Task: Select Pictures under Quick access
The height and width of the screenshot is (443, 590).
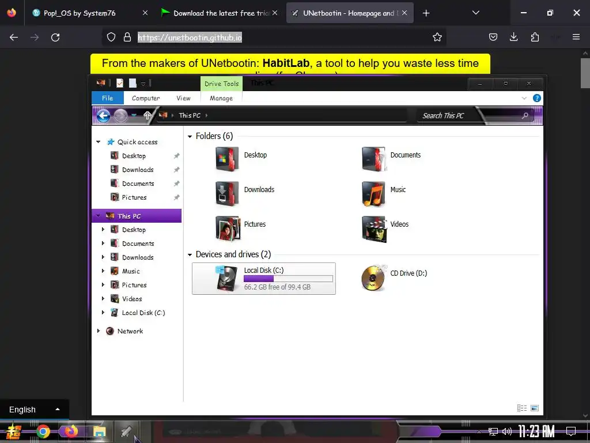Action: [134, 197]
